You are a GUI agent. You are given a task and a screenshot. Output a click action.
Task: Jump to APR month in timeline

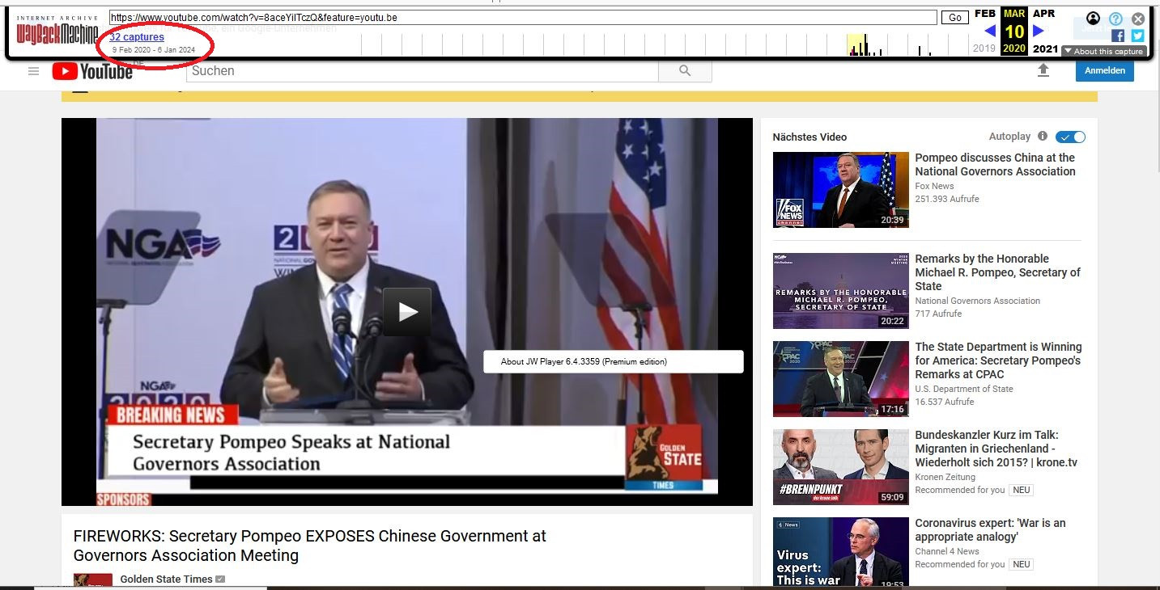point(1043,14)
